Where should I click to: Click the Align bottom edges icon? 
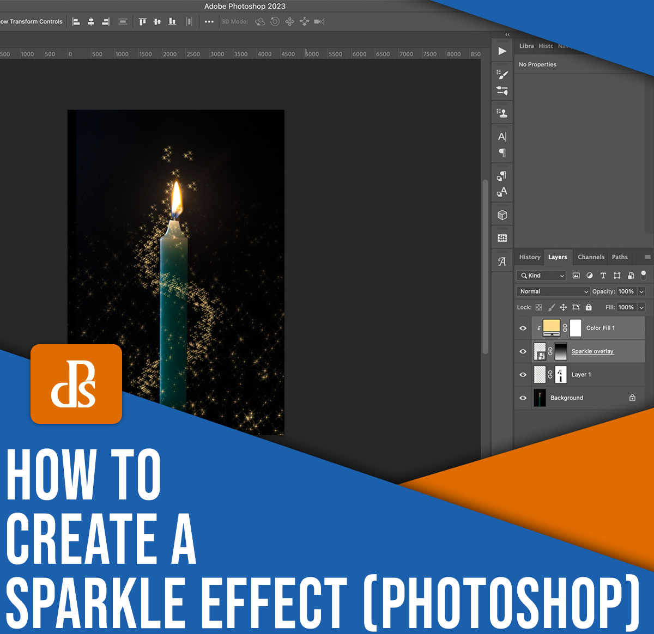[172, 22]
